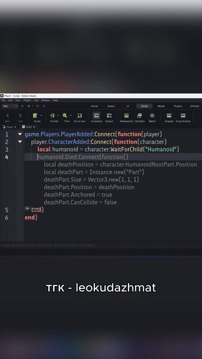Open the Test mode dropdown
This screenshot has height=359, width=202.
pyautogui.click(x=10, y=106)
